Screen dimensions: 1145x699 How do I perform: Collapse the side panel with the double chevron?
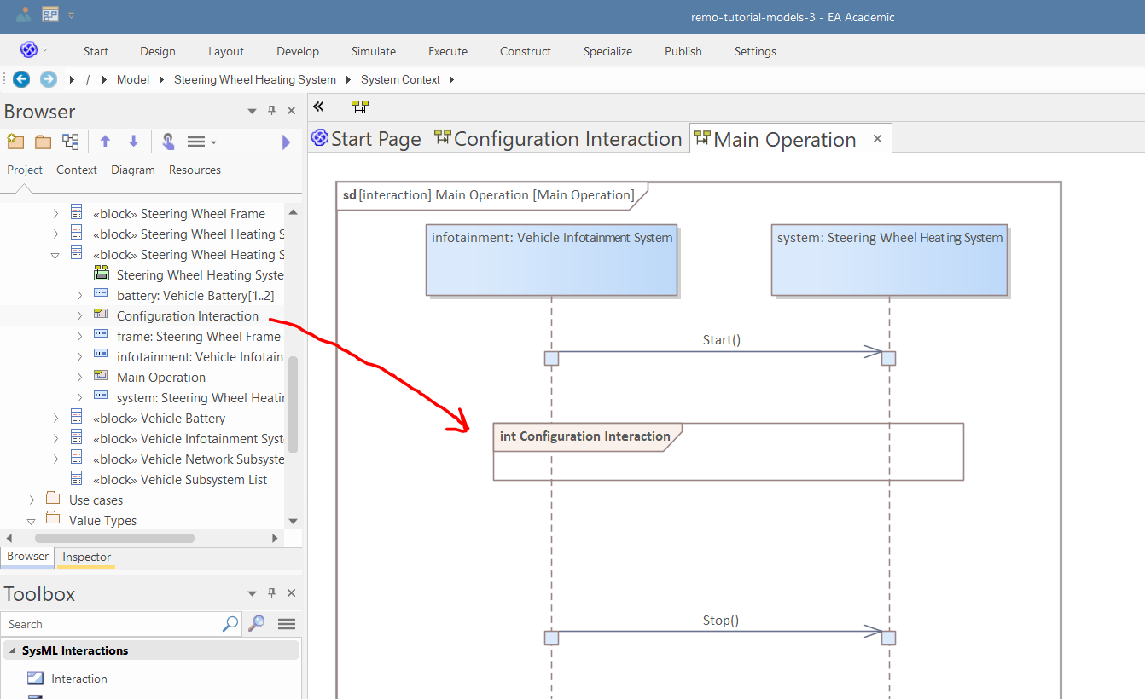click(x=318, y=107)
